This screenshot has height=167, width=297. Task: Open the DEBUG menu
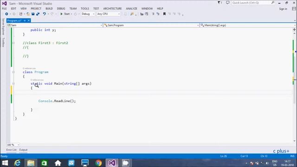(x=61, y=9)
